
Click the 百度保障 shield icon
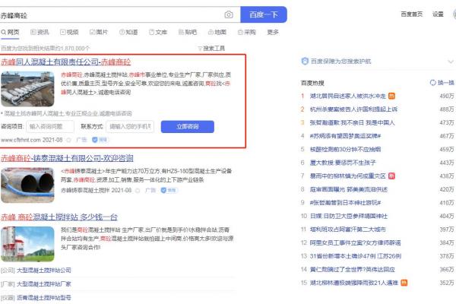pos(305,62)
